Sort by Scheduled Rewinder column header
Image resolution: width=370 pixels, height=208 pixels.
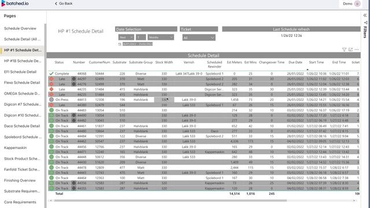tap(214, 64)
